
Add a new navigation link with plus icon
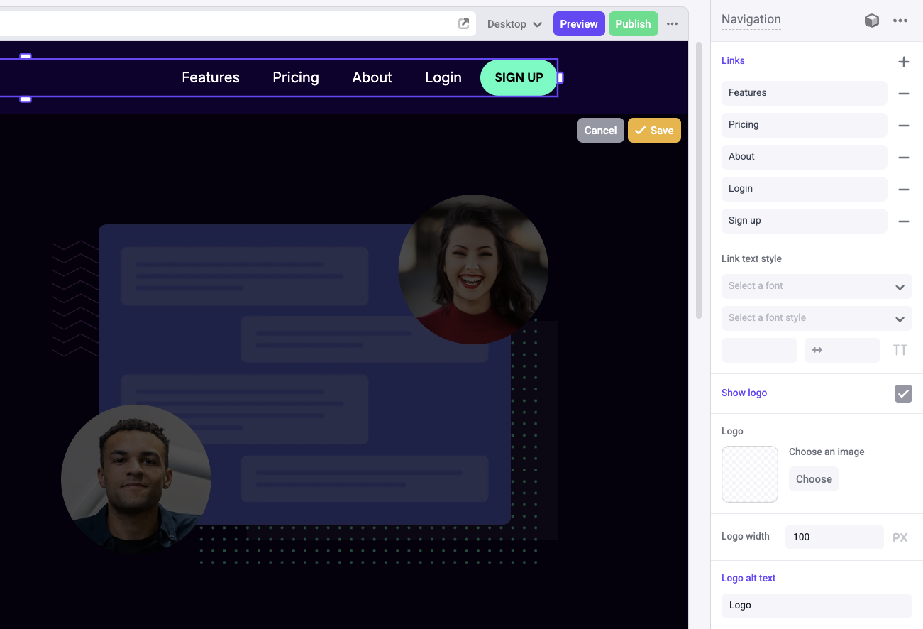903,62
